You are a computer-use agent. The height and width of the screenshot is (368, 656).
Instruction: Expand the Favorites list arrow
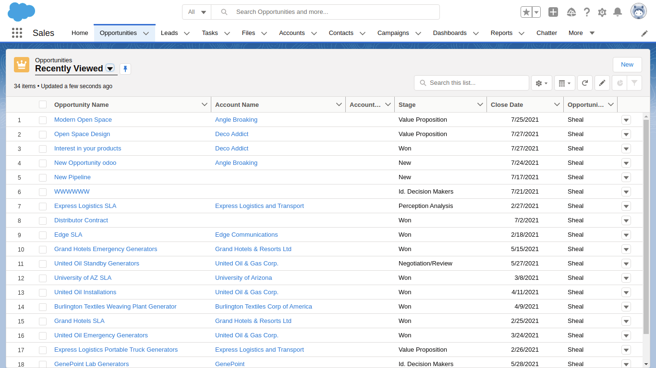536,12
